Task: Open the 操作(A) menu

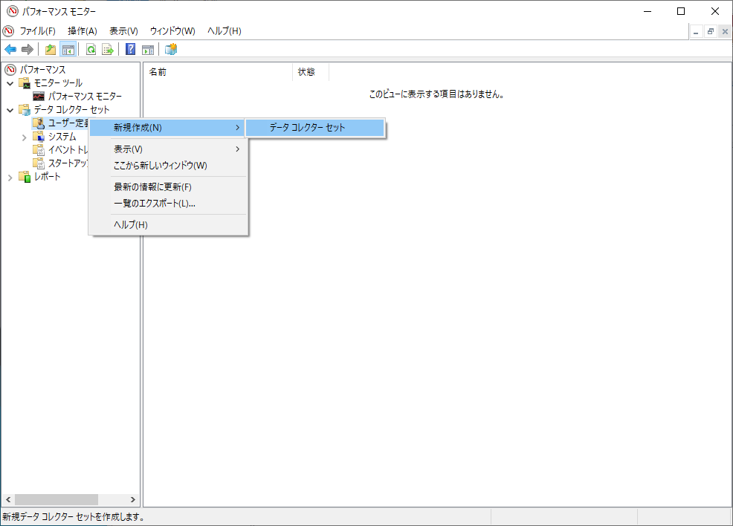Action: coord(83,30)
